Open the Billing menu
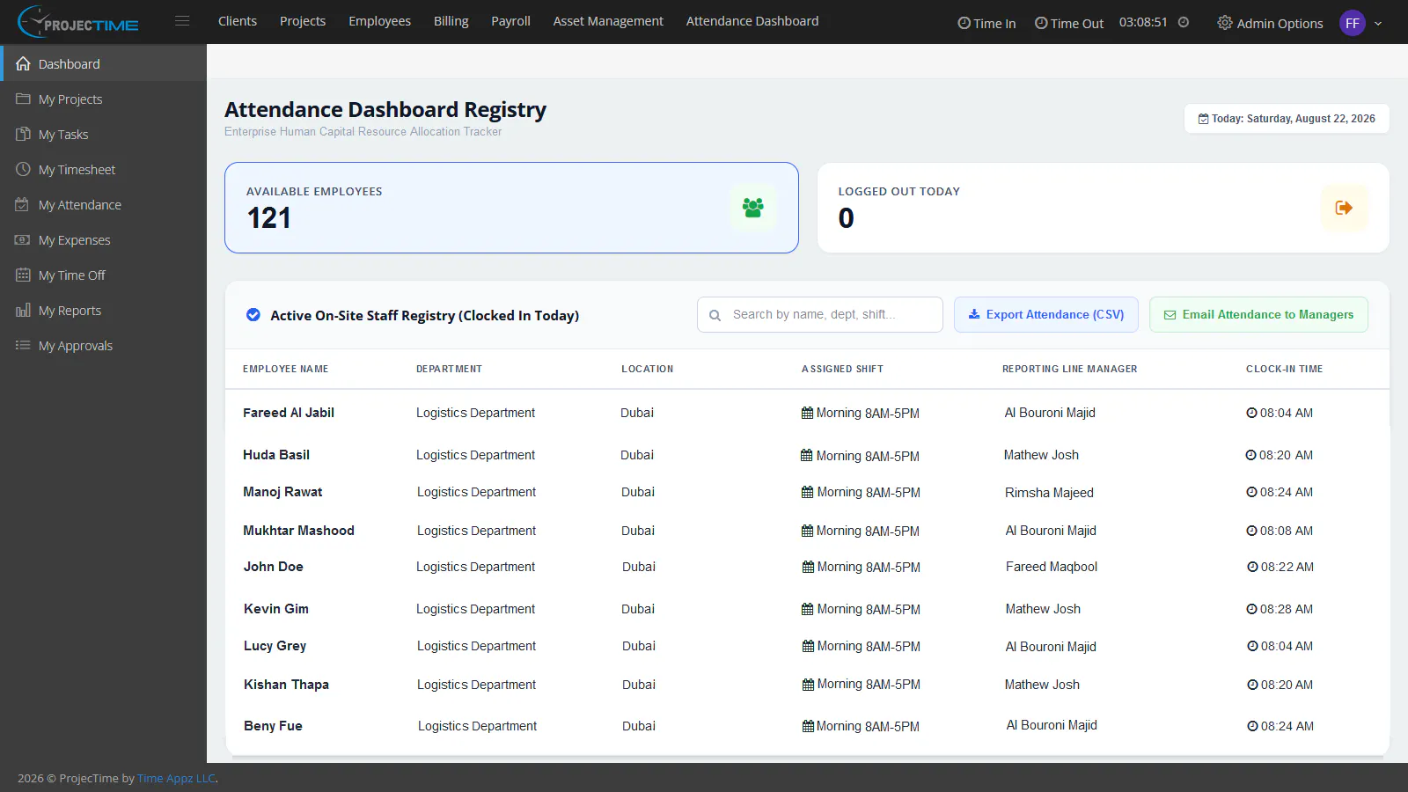Image resolution: width=1408 pixels, height=792 pixels. pyautogui.click(x=451, y=21)
